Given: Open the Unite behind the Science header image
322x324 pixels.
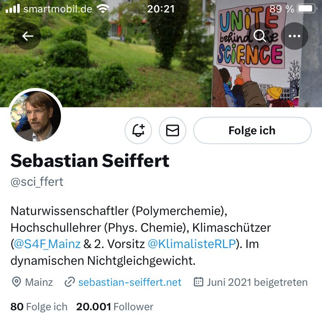Looking at the screenshot, I should [x=161, y=54].
